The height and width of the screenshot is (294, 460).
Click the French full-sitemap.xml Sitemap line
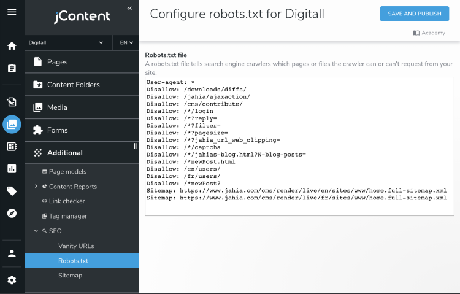pos(296,198)
